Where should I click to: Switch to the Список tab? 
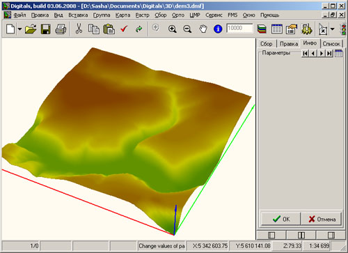[x=331, y=44]
